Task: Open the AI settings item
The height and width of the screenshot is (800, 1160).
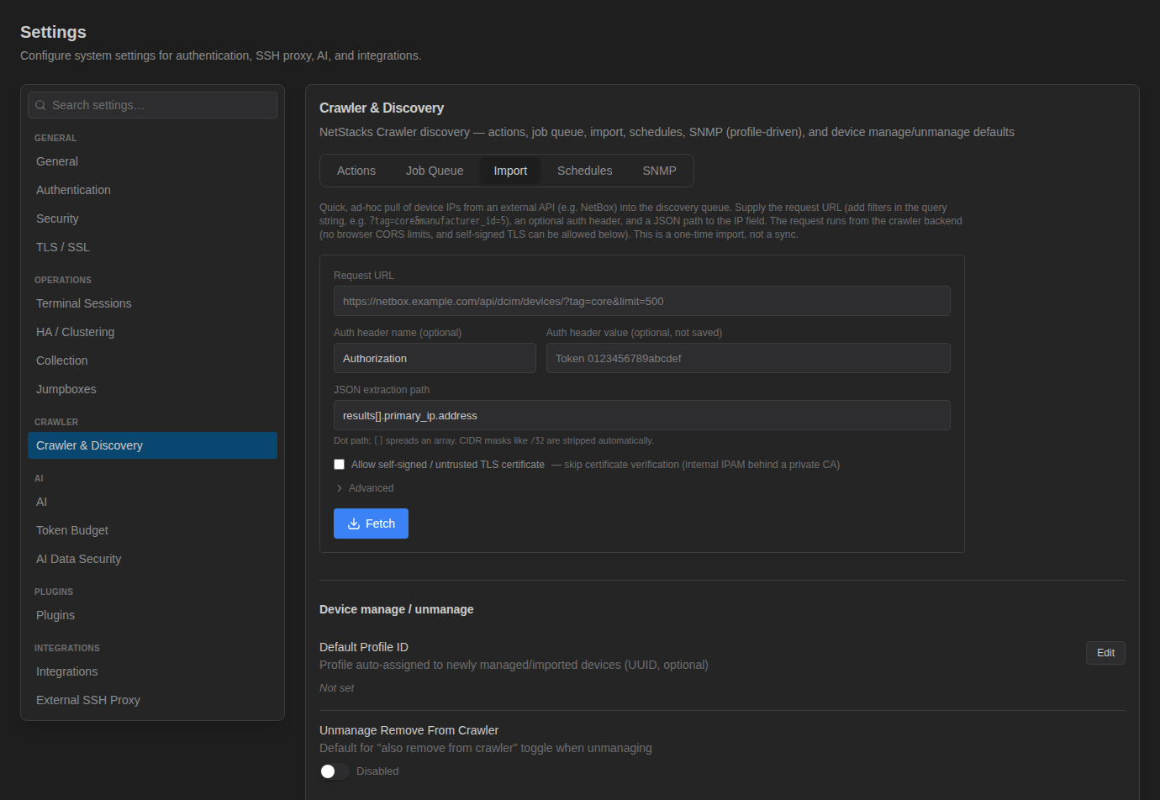Action: (x=152, y=502)
